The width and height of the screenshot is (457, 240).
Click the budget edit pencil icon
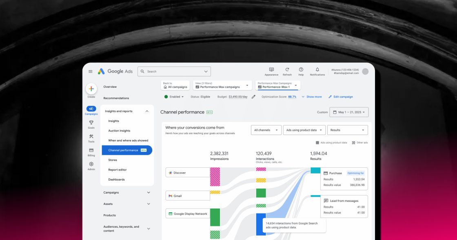pyautogui.click(x=253, y=97)
